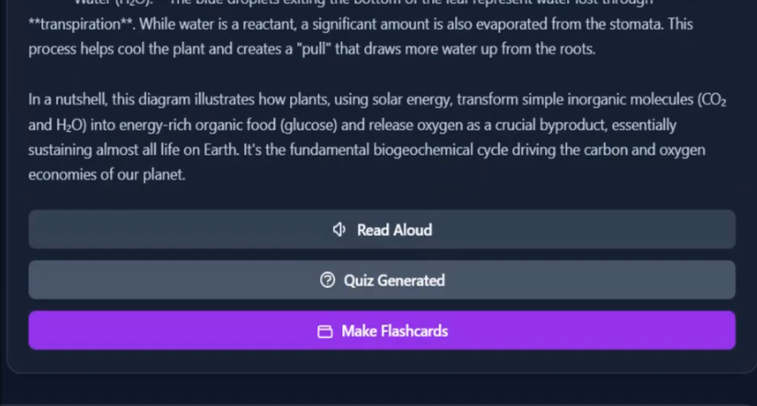Click the "In a nutshell" paragraph opening
Viewport: 757px width, 406px height.
(x=67, y=99)
